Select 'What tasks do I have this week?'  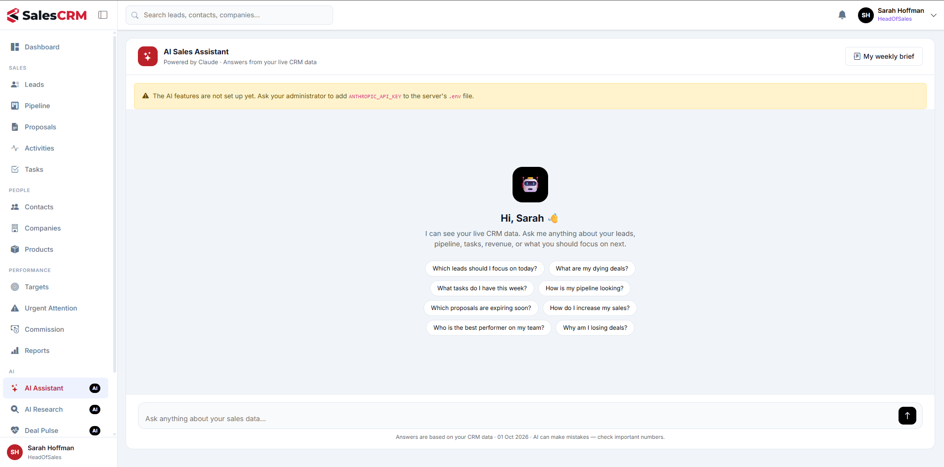[482, 288]
